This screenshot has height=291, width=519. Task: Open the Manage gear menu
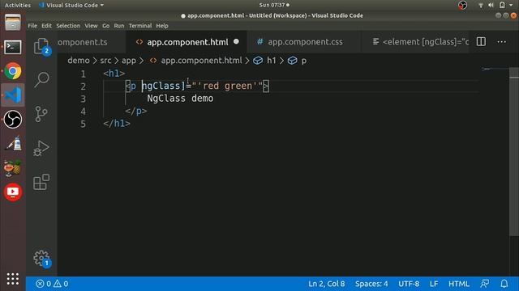(x=41, y=259)
